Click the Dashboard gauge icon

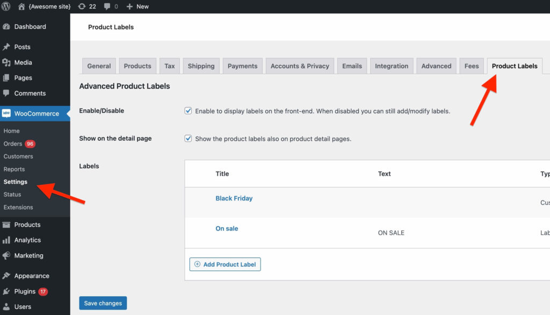6,27
